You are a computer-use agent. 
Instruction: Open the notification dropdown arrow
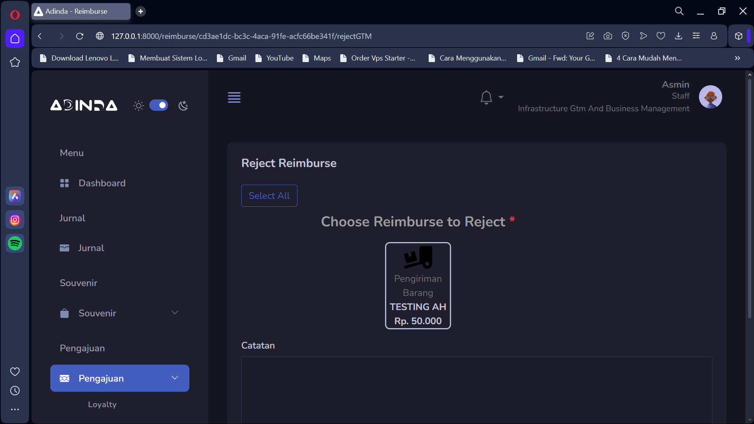click(501, 97)
